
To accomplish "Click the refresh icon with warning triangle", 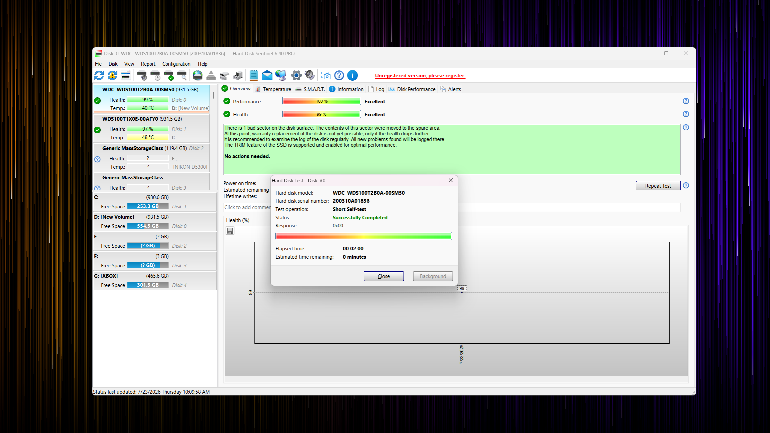I will click(112, 76).
